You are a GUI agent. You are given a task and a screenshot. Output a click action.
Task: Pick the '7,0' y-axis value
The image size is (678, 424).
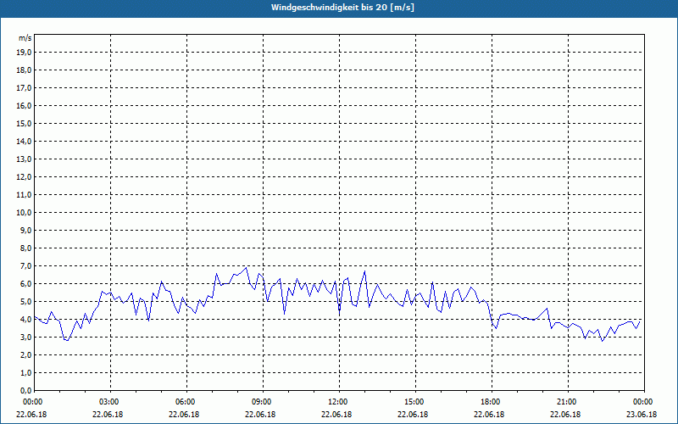click(x=25, y=265)
